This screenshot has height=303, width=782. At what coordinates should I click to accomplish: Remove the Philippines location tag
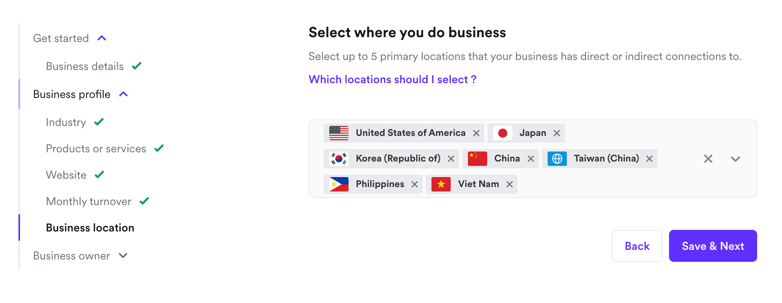click(x=414, y=184)
